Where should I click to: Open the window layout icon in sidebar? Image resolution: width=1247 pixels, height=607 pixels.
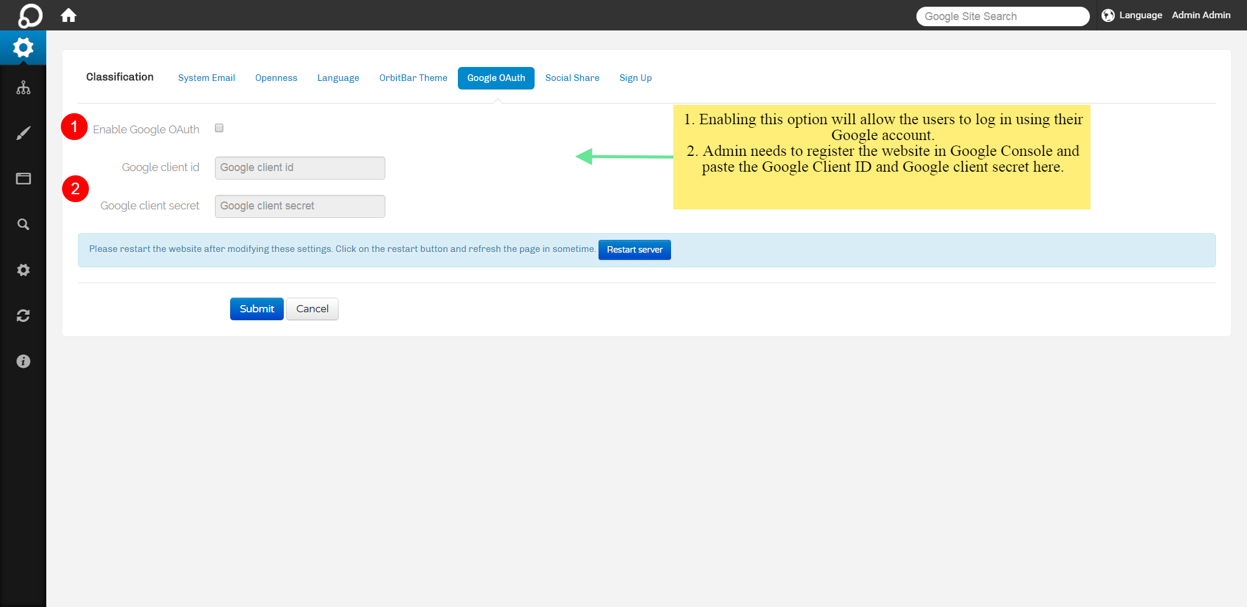[23, 178]
